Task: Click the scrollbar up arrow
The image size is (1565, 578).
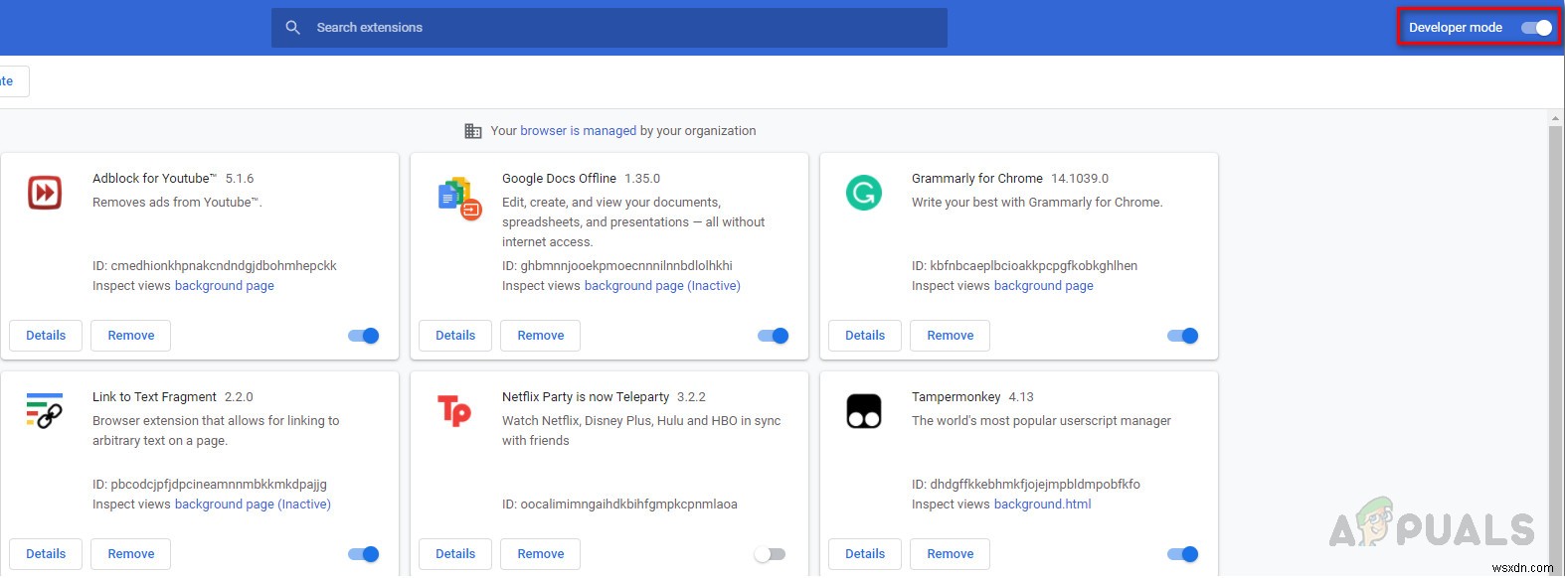Action: 1556,119
